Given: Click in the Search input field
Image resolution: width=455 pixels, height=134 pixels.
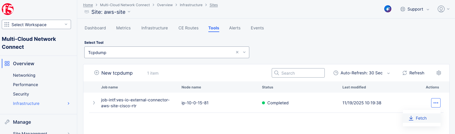Looking at the screenshot, I should [x=298, y=73].
